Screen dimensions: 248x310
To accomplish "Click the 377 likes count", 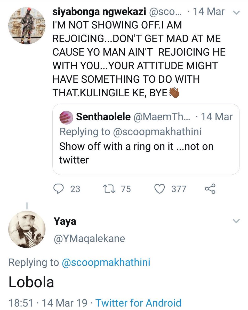I will point(179,189).
